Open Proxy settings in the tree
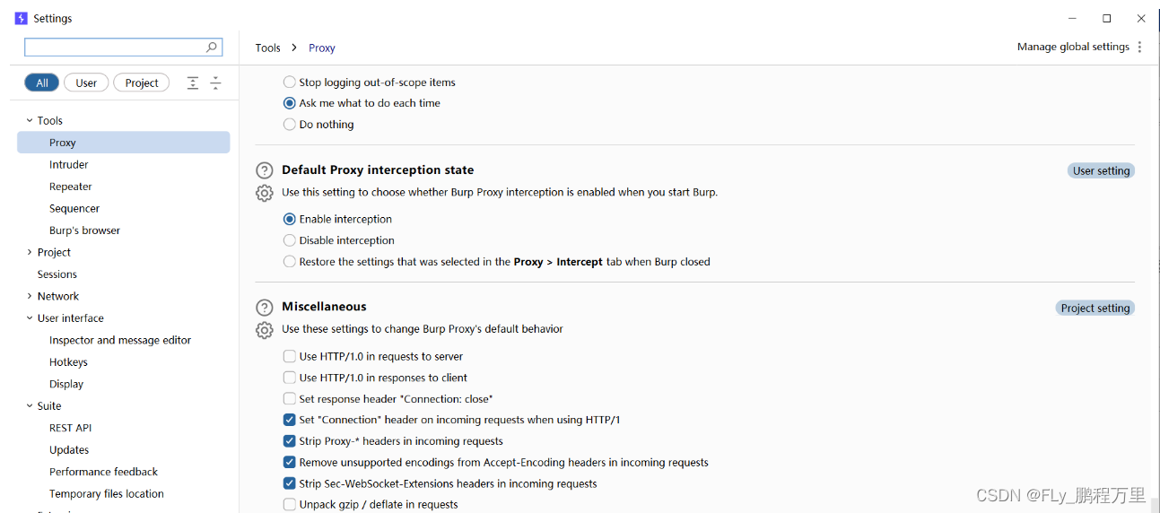Viewport: 1160px width, 513px height. pos(124,143)
